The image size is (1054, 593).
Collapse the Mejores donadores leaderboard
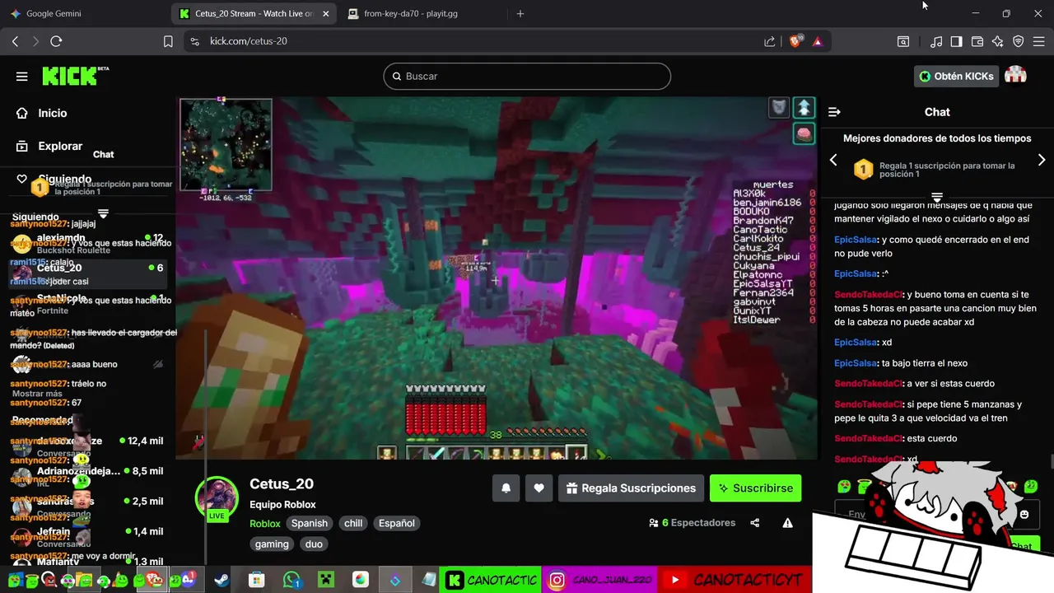pyautogui.click(x=936, y=197)
